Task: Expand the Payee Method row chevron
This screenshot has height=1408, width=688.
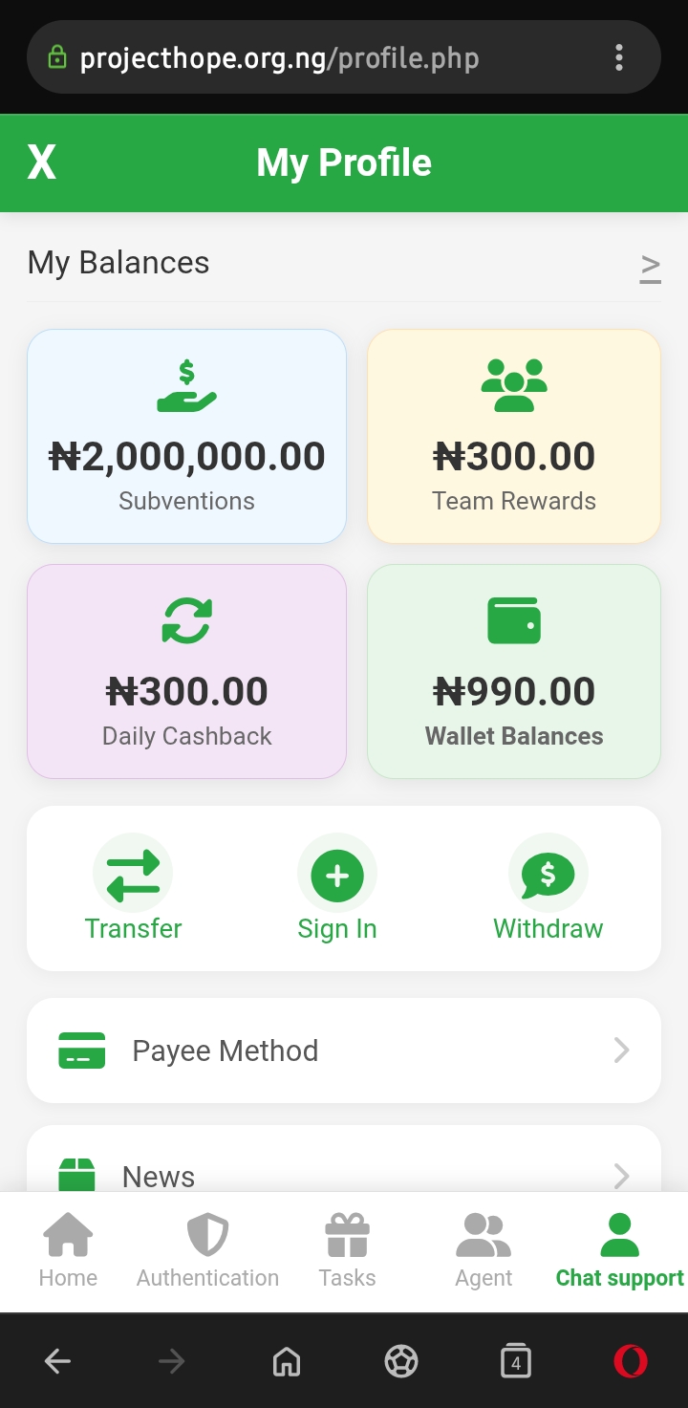Action: tap(622, 1051)
